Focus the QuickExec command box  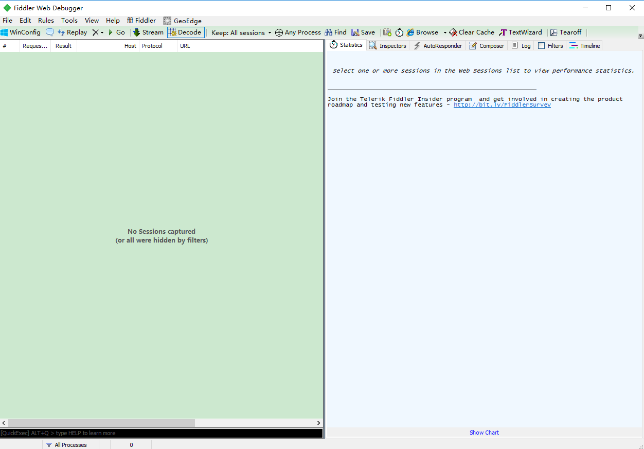click(162, 433)
